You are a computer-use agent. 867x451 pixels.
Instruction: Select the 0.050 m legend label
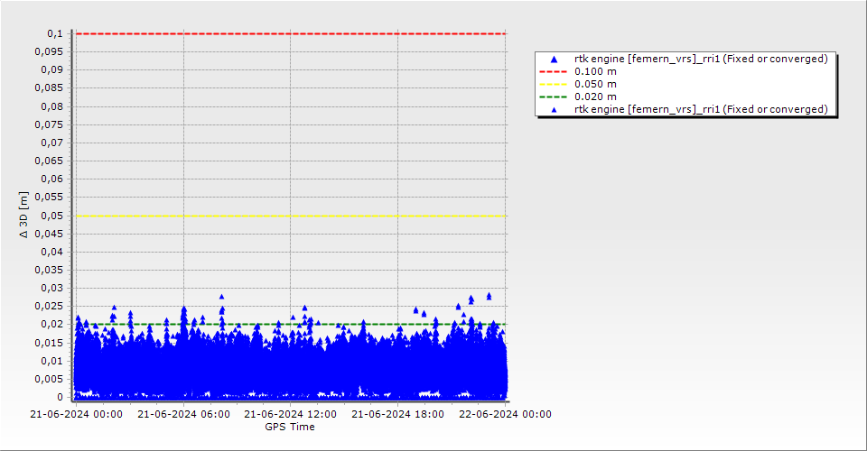click(596, 84)
